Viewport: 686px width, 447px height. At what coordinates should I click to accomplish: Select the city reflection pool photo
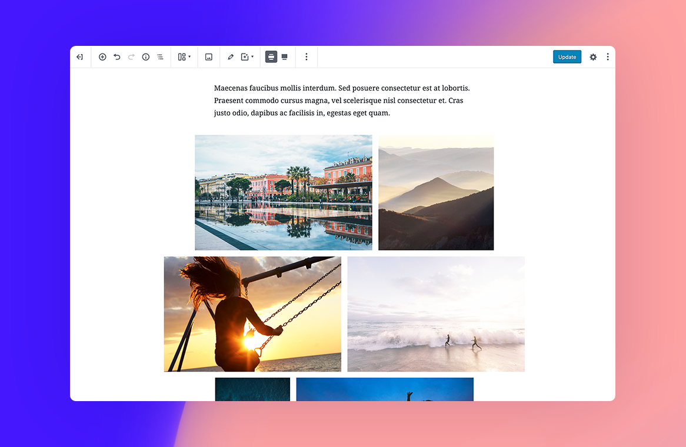point(284,192)
